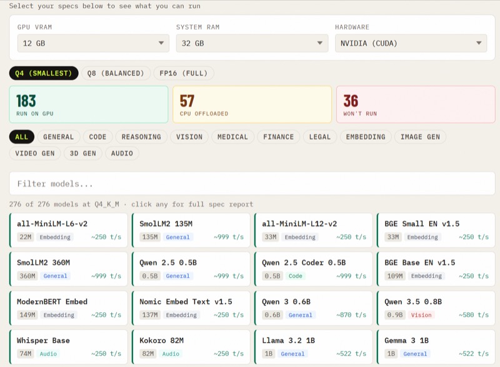Image resolution: width=500 pixels, height=367 pixels.
Task: Select the ALL category filter
Action: (21, 137)
